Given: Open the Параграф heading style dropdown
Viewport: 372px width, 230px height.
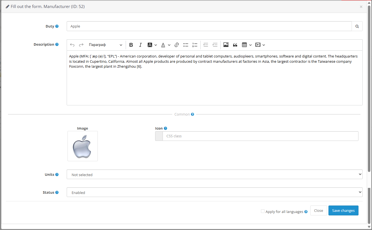Looking at the screenshot, I should pos(106,45).
